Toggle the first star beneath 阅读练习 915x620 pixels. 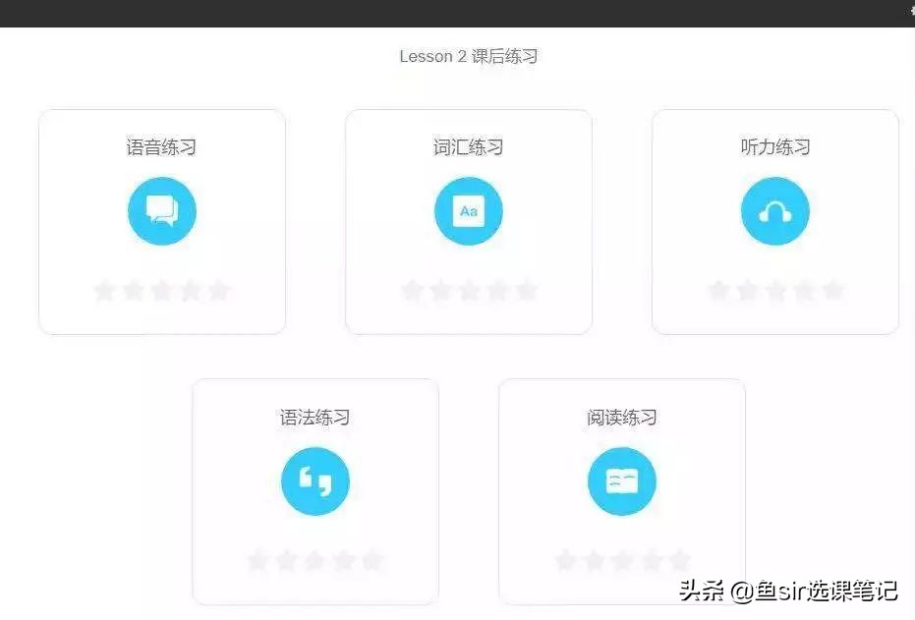(563, 560)
